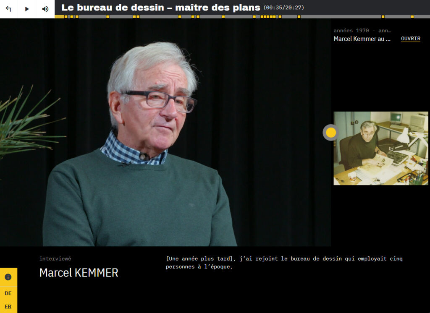This screenshot has width=430, height=313.
Task: Click the OUVRIR link
Action: 411,39
